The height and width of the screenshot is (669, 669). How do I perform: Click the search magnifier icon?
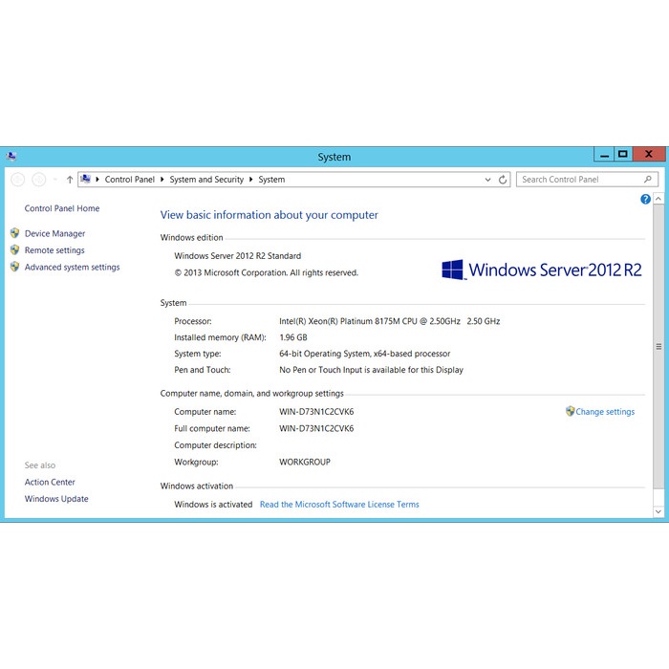pyautogui.click(x=648, y=180)
